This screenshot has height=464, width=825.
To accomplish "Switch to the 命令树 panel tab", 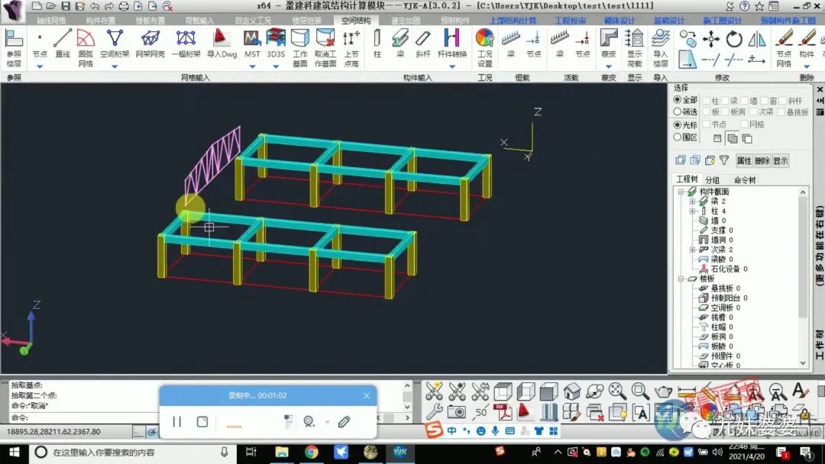I will [x=745, y=179].
